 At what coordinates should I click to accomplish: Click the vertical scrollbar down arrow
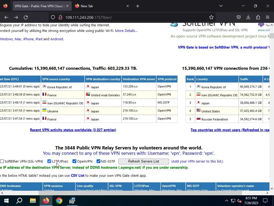(x=272, y=189)
